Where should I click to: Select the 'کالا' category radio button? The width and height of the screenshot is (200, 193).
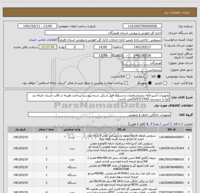(x=159, y=77)
